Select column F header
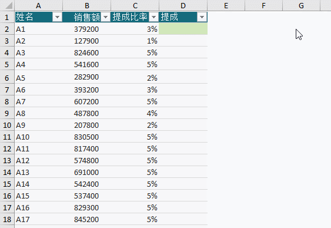Screen dimensions: 331x228 (263, 5)
